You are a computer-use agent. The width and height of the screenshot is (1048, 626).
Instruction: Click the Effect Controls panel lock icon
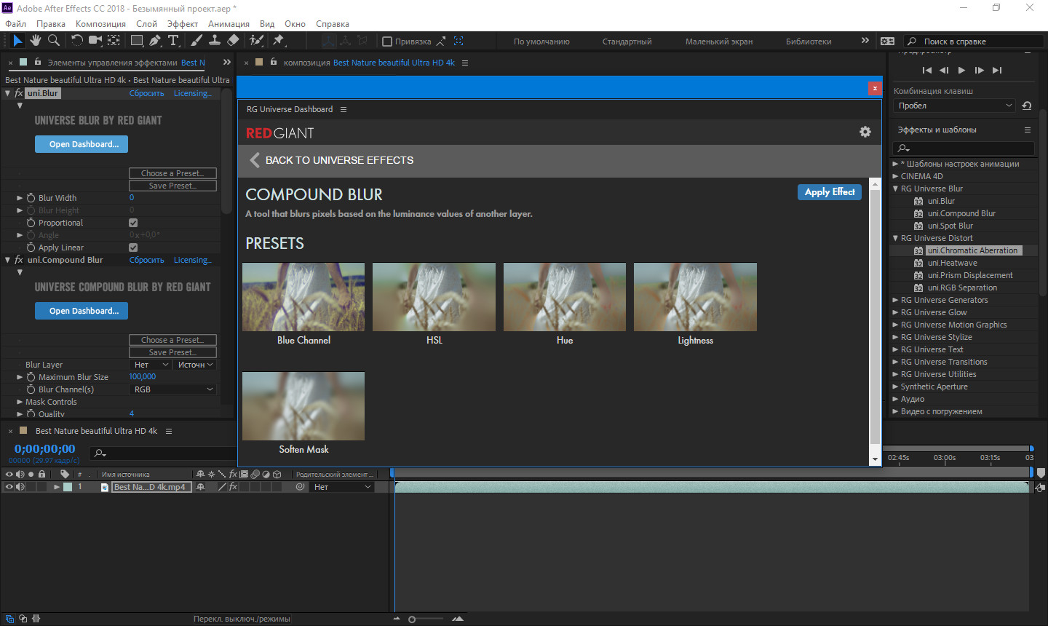coord(37,62)
